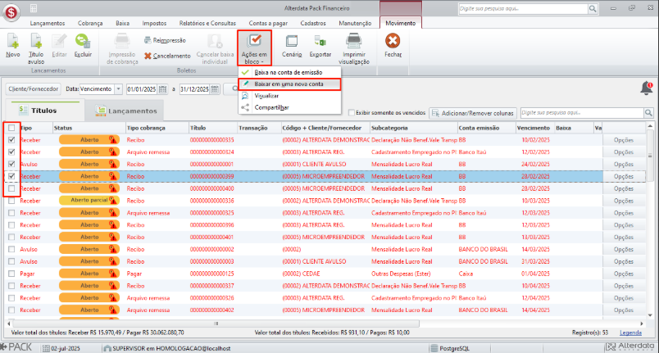This screenshot has height=353, width=659.
Task: Click warning icon on título 000000000000335 row
Action: coord(112,140)
